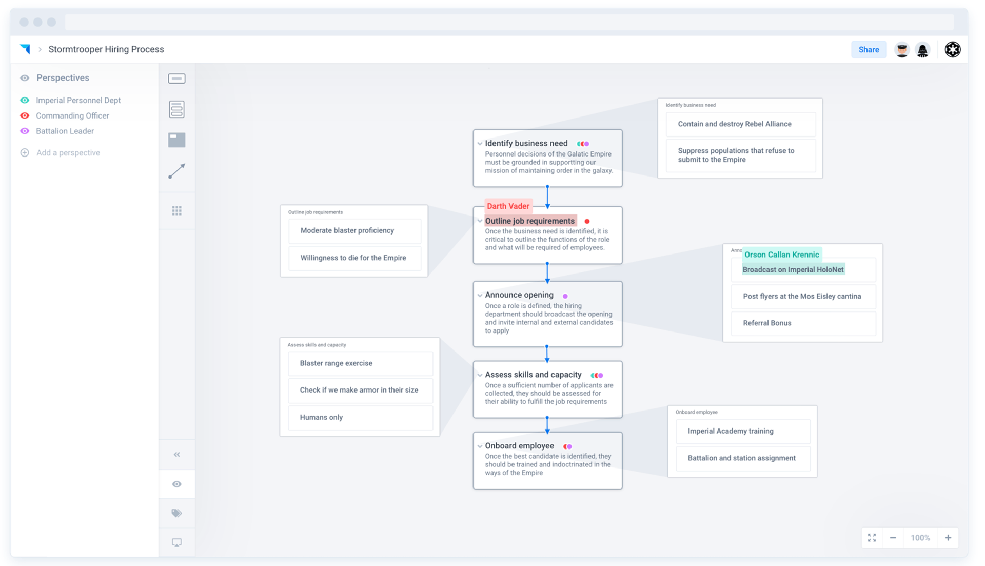Image resolution: width=985 pixels, height=566 pixels.
Task: Click Onboard employee card description text
Action: point(548,464)
